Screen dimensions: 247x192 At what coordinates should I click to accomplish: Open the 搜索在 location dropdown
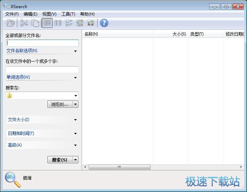76,96
